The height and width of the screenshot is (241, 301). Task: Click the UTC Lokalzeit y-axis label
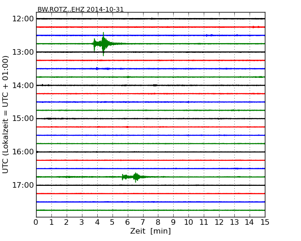(6, 114)
